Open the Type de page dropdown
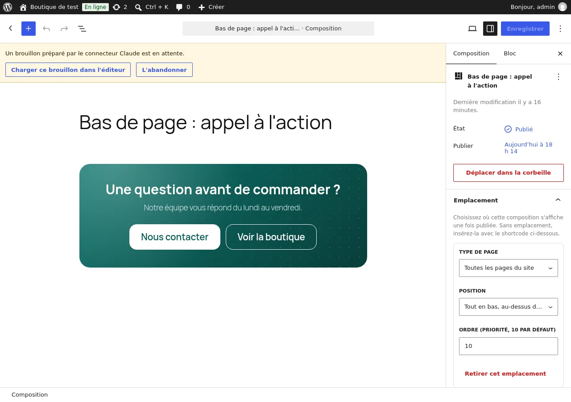 coord(509,268)
